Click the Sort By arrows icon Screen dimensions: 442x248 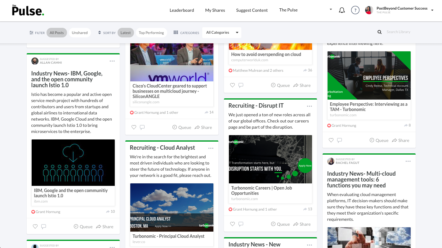100,32
